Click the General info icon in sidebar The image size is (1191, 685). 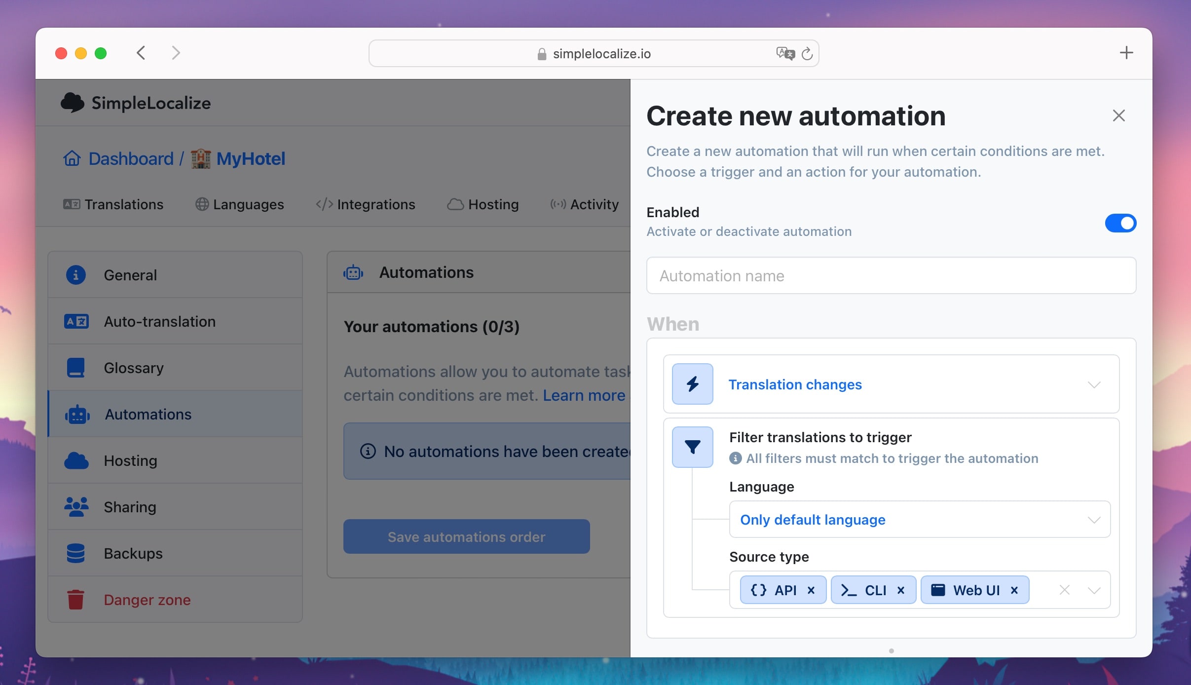point(76,275)
